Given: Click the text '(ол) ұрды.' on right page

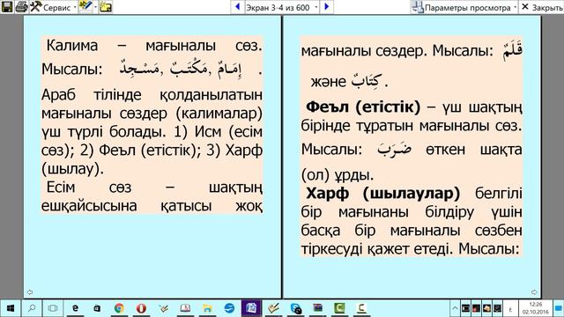Looking at the screenshot, I should [338, 174].
